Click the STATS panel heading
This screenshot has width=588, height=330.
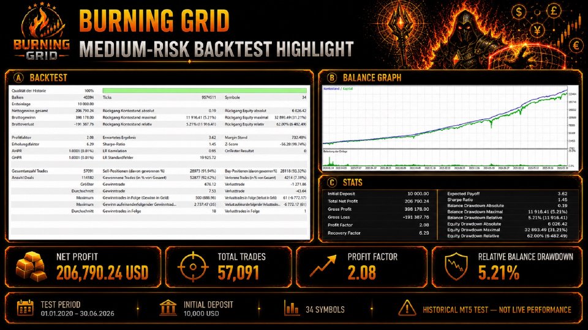tap(353, 183)
